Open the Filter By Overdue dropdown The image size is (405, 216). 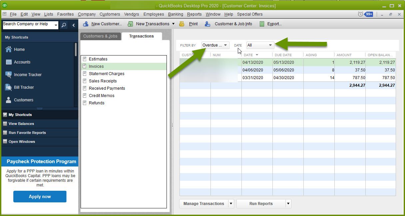(215, 45)
